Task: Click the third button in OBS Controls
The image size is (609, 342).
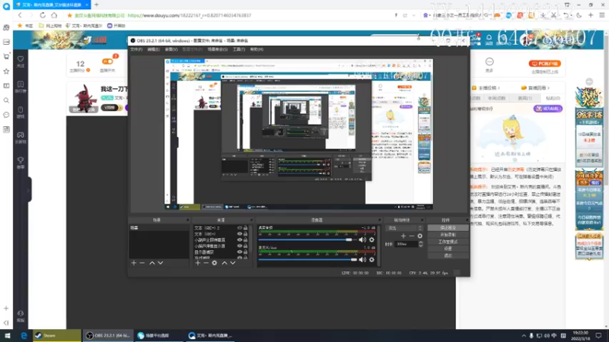Action: click(448, 242)
